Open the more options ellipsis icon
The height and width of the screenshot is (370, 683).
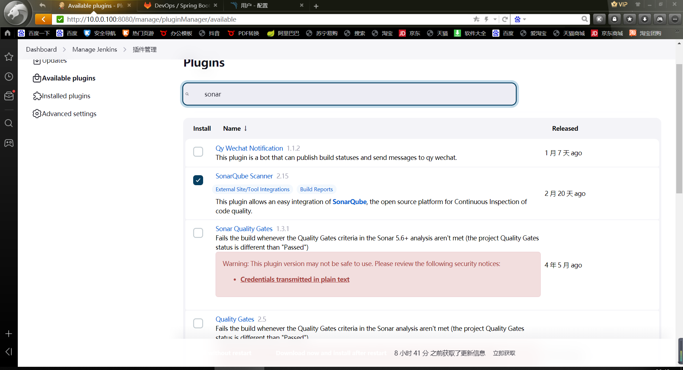click(675, 19)
